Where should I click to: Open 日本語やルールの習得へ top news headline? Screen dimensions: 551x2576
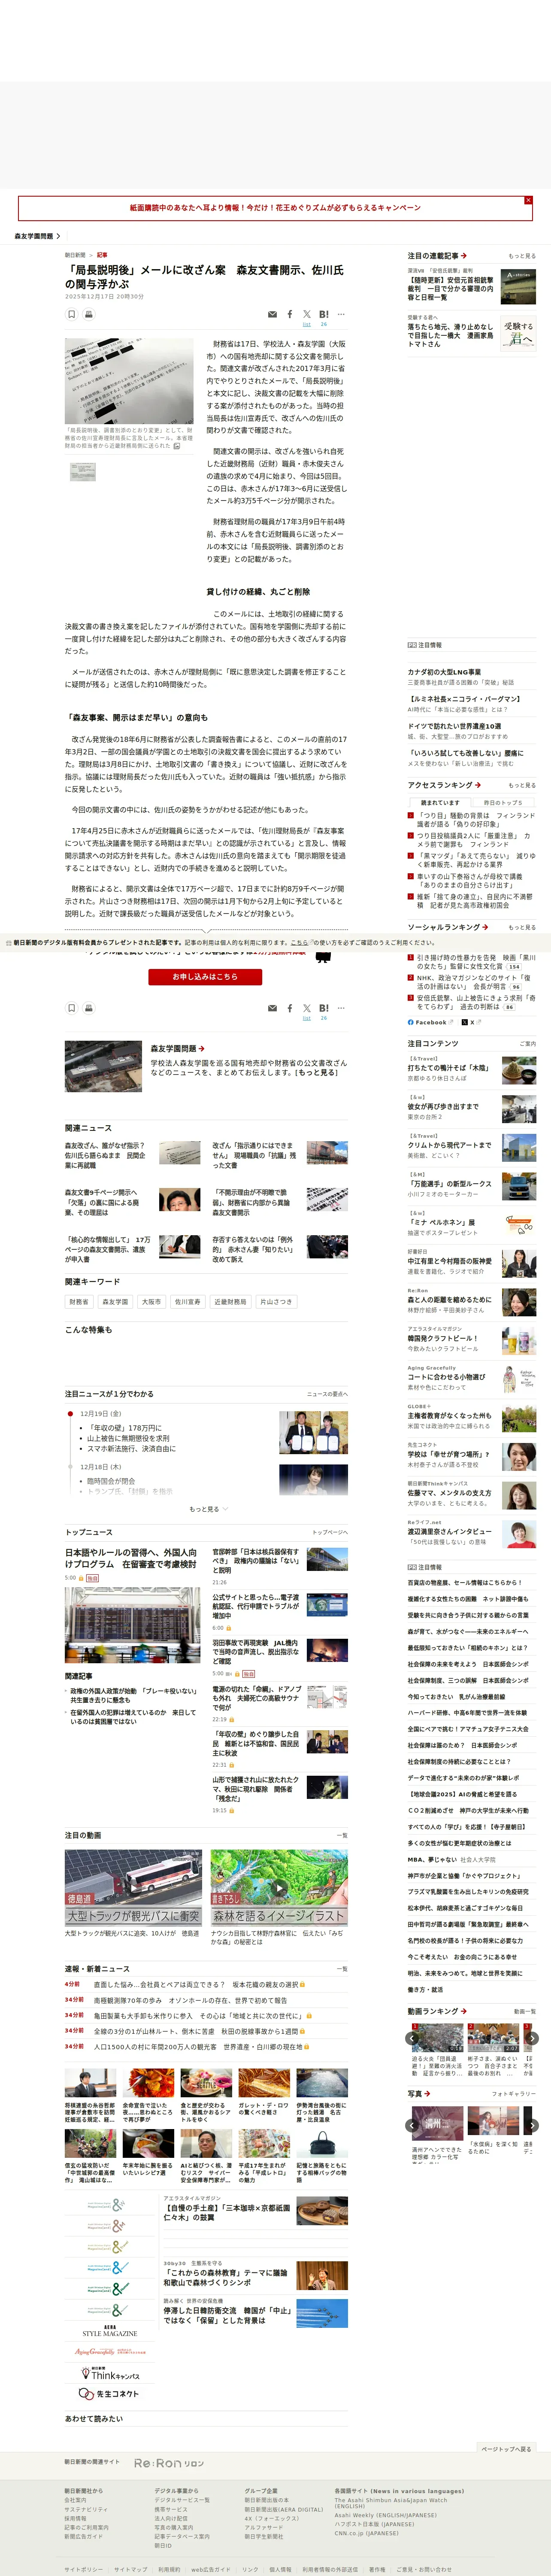131,1558
